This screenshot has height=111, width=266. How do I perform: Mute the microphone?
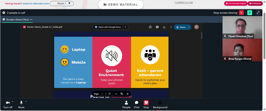[x=21, y=104]
